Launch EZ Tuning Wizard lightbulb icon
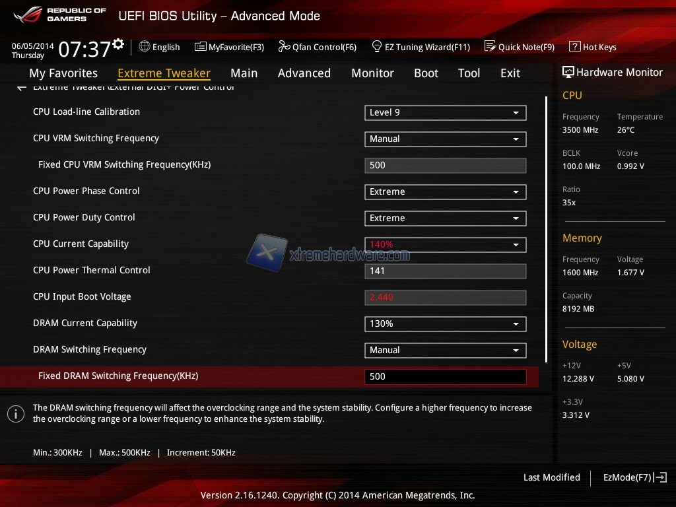676x507 pixels. click(377, 47)
